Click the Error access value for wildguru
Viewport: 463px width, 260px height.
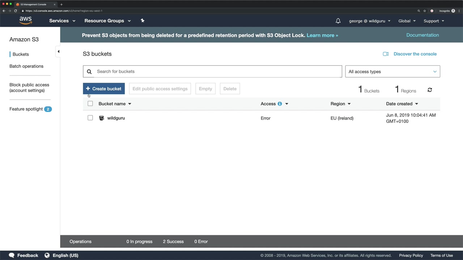point(266,118)
